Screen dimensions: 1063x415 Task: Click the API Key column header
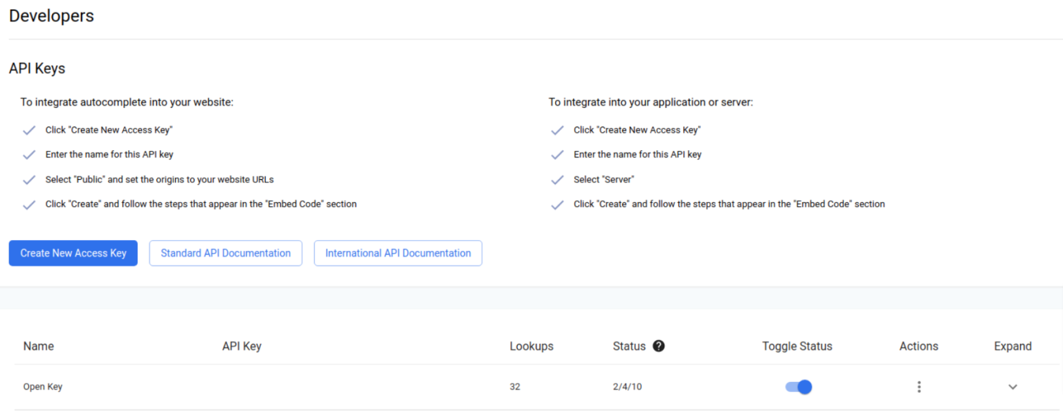tap(242, 347)
